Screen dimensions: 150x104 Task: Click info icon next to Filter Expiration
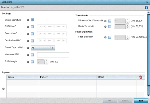click(x=105, y=37)
